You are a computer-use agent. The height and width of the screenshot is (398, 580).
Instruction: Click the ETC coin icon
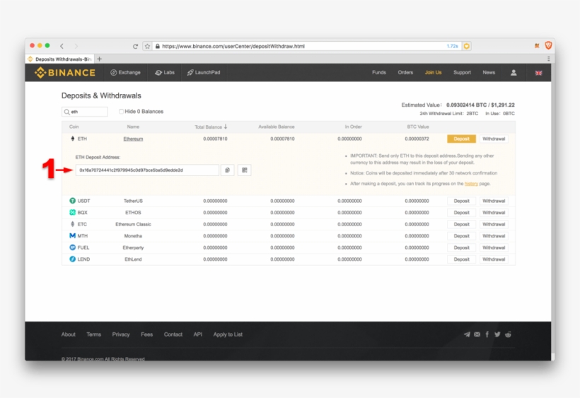(x=72, y=224)
